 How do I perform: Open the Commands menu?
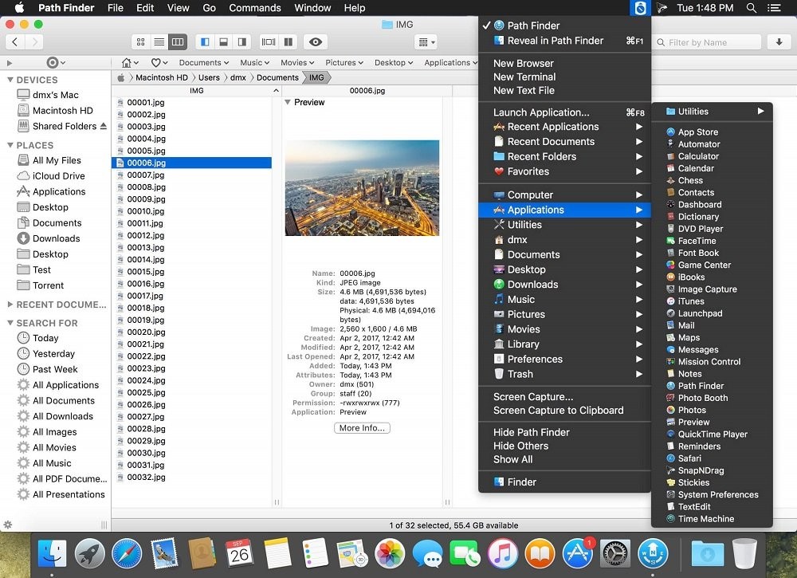click(x=254, y=8)
